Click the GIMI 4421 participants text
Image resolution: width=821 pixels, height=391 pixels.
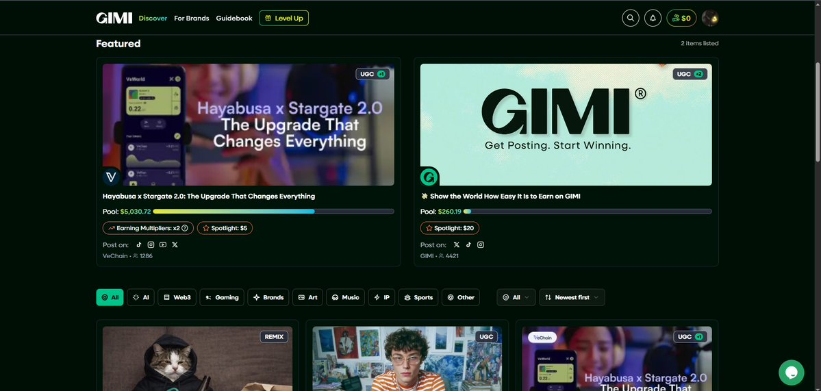click(440, 256)
